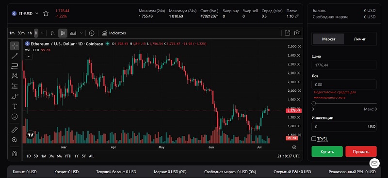Toggle magnet mode in drawing toolbar
This screenshot has height=178, width=388.
tap(15, 153)
